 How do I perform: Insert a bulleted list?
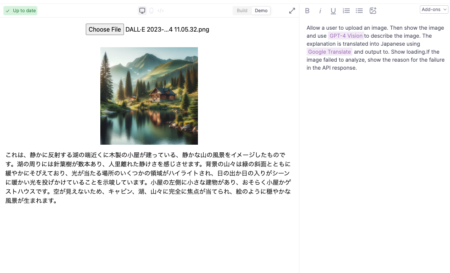click(359, 11)
